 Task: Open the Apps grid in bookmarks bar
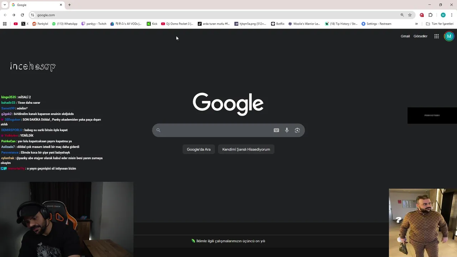click(5, 24)
